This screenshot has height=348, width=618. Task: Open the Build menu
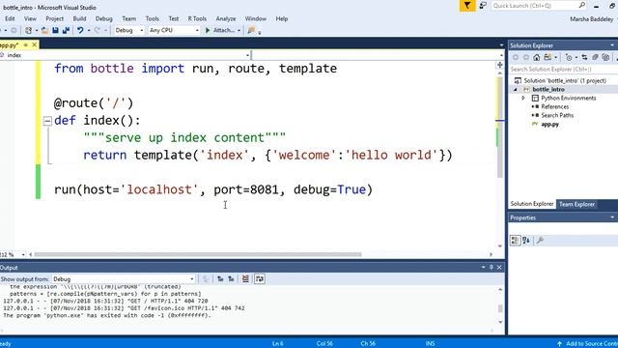coord(79,18)
